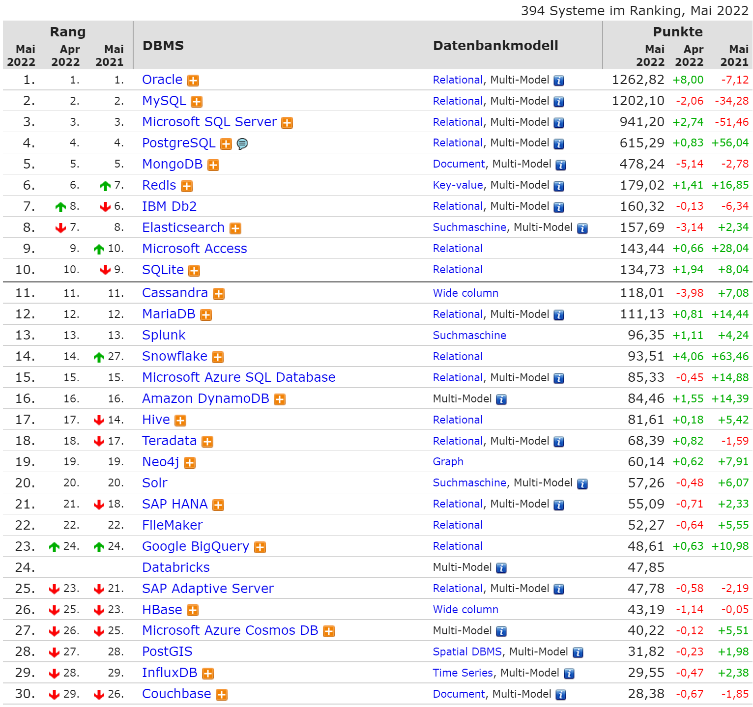Open the Microsoft SQL Server link
The width and height of the screenshot is (753, 707).
pos(209,122)
